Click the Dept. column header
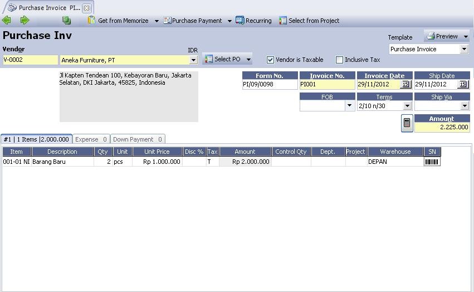This screenshot has width=474, height=292. 328,152
